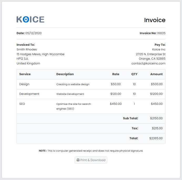
Task: Select the invoice number 16835
Action: pyautogui.click(x=161, y=33)
